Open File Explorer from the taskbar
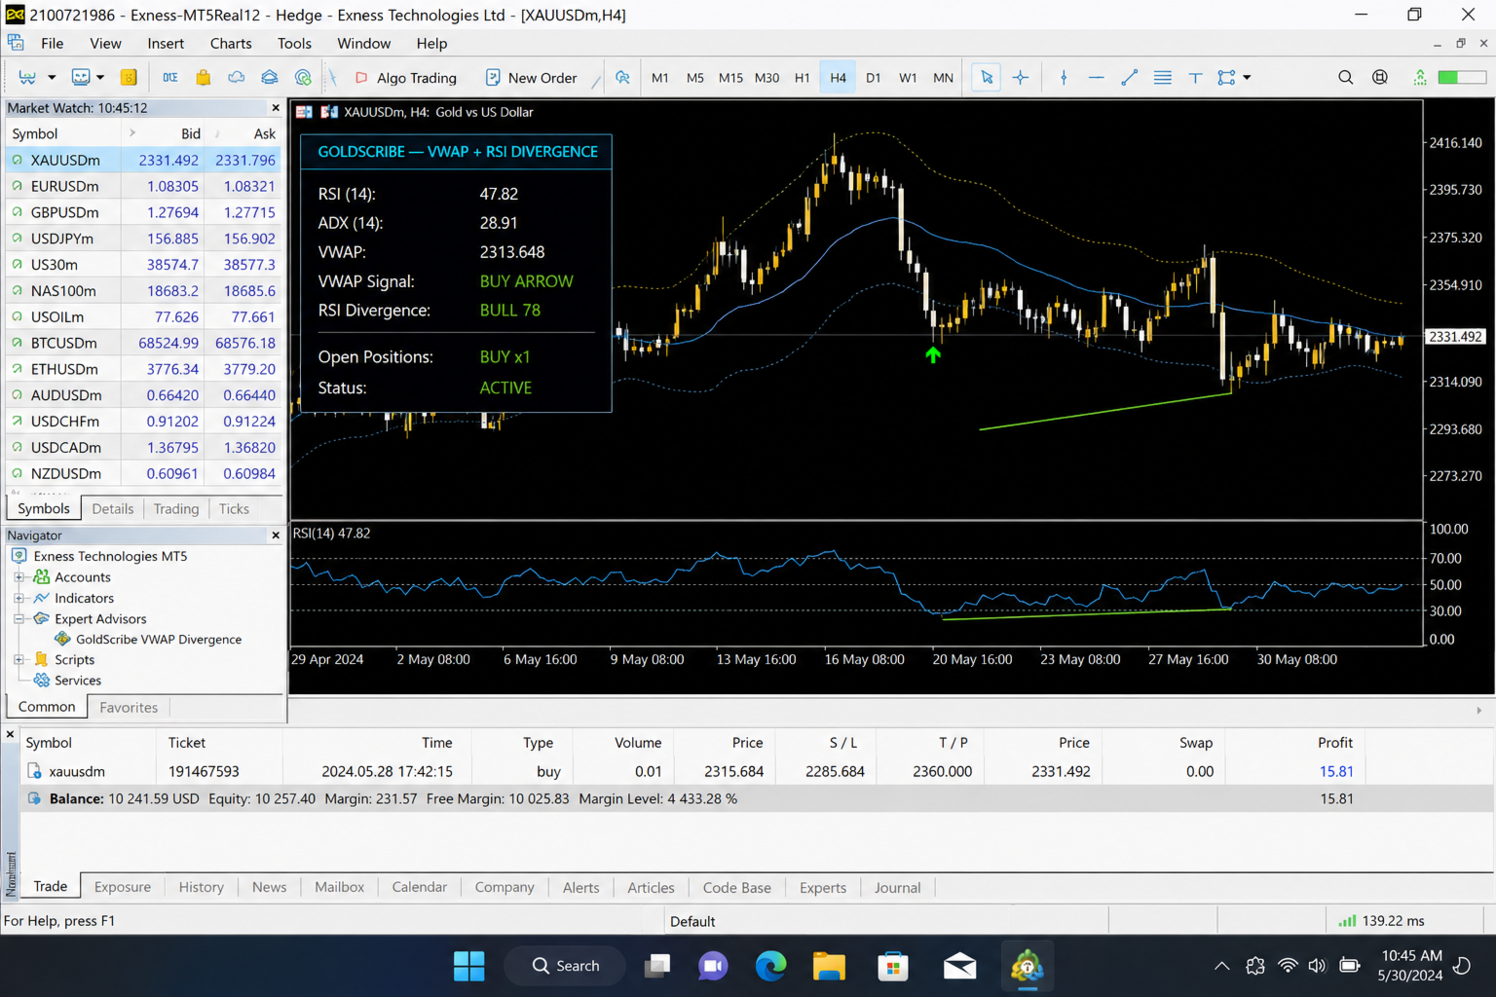The image size is (1496, 997). coord(830,966)
